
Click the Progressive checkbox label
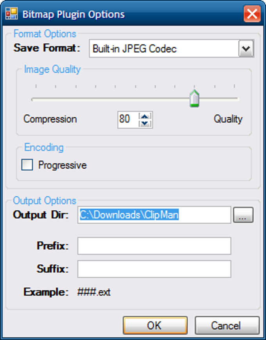click(62, 165)
